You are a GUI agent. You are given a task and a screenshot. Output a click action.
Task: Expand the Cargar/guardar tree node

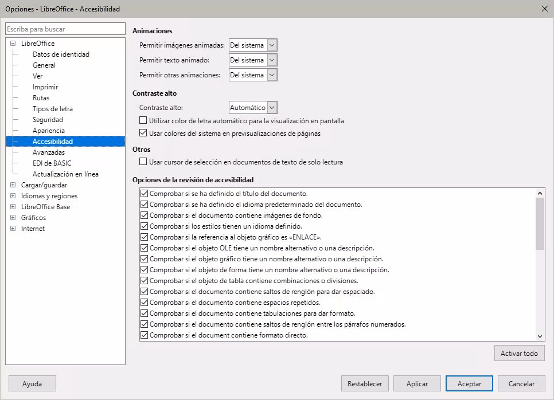pyautogui.click(x=13, y=185)
